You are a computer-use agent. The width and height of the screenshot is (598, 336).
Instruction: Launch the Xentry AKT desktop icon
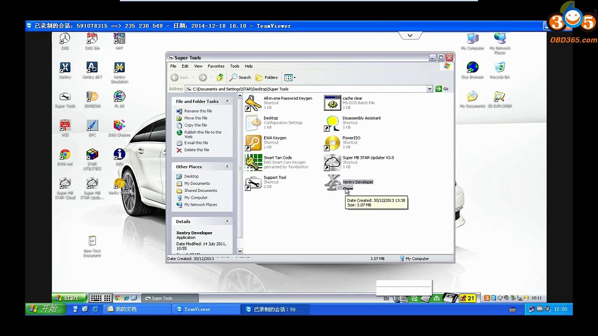tap(92, 70)
